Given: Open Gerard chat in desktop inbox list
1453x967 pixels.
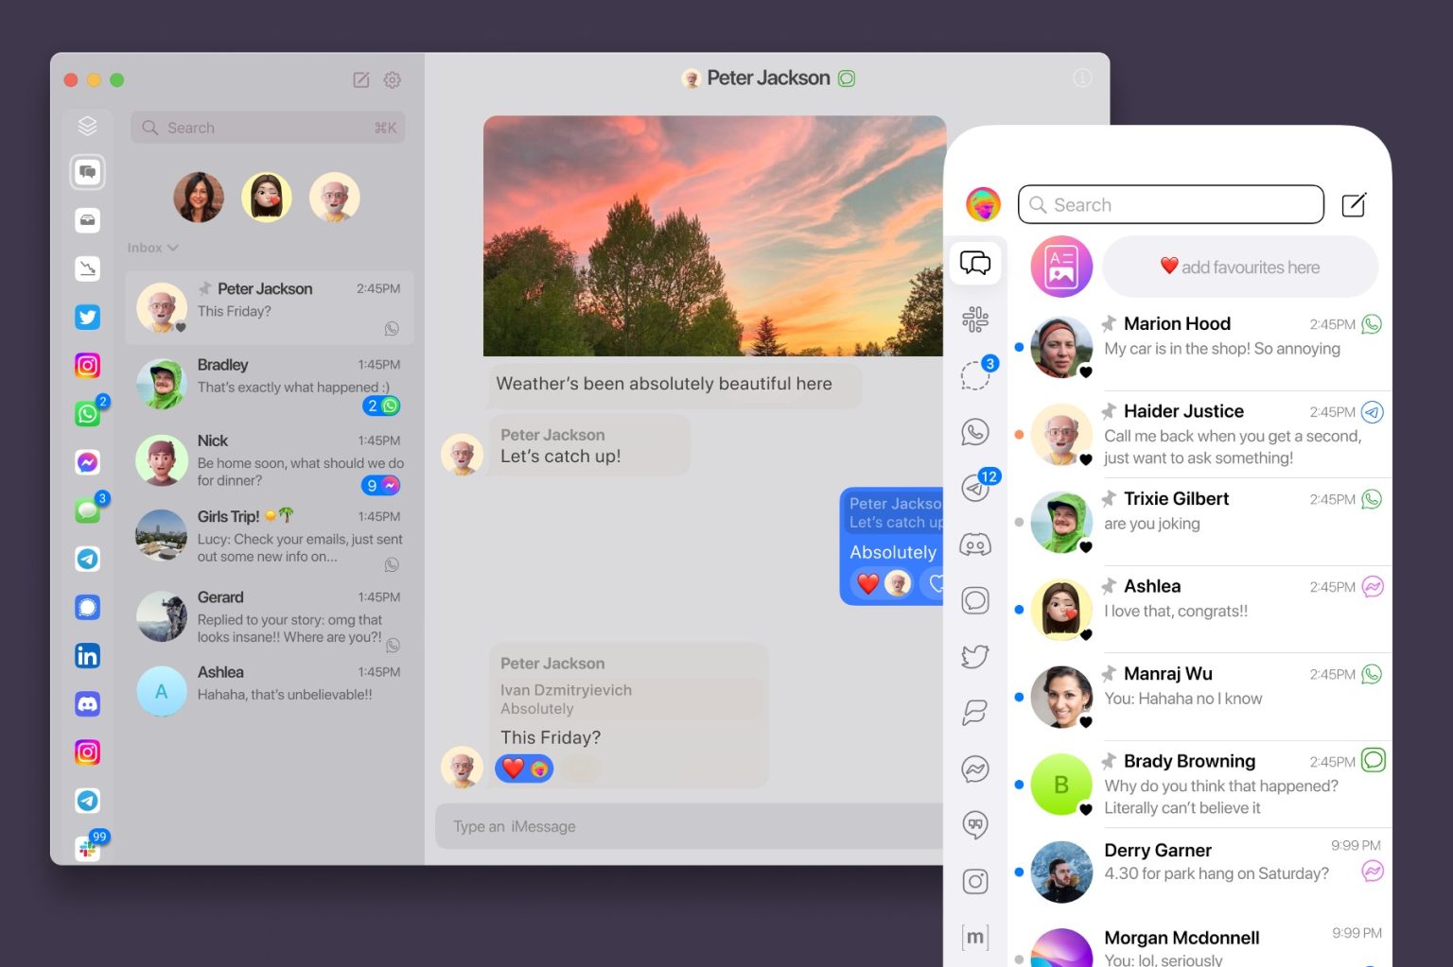Looking at the screenshot, I should pos(270,616).
